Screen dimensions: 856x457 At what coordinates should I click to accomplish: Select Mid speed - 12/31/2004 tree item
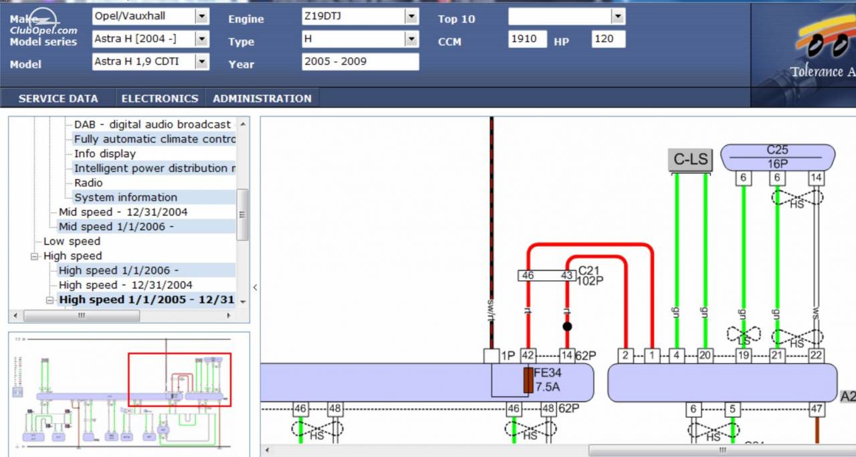(123, 212)
